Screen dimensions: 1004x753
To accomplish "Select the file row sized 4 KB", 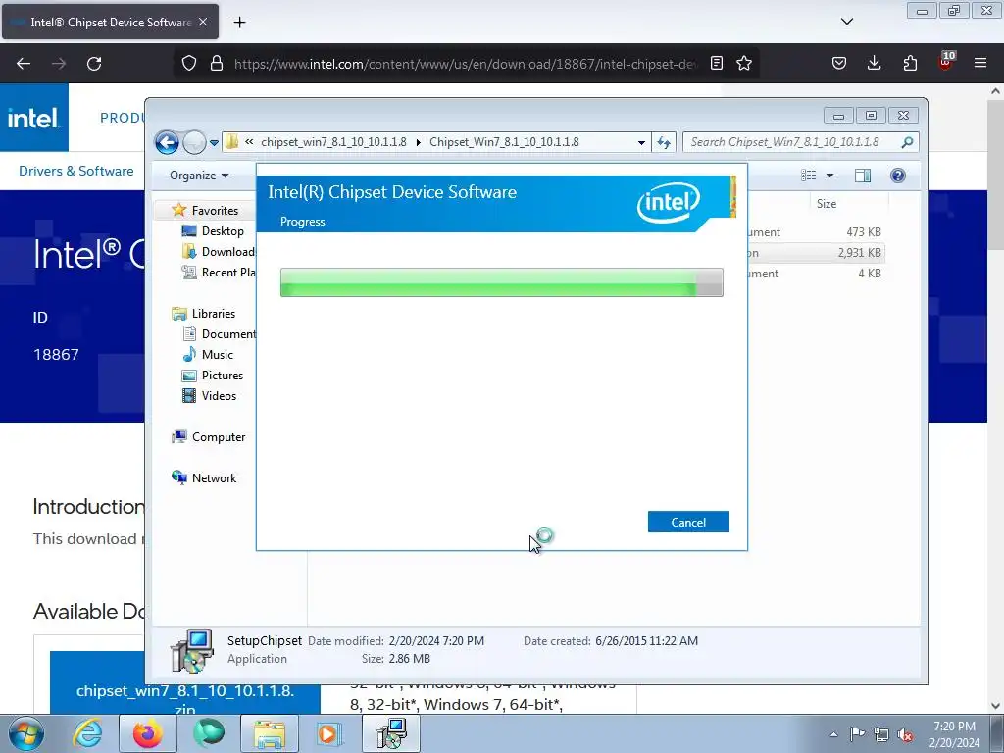I will (817, 274).
